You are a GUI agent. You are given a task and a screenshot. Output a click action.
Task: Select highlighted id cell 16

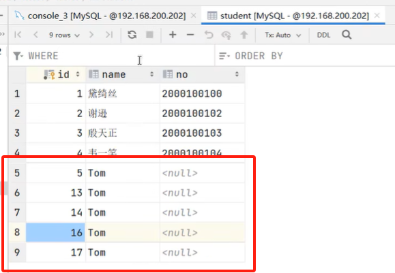56,233
